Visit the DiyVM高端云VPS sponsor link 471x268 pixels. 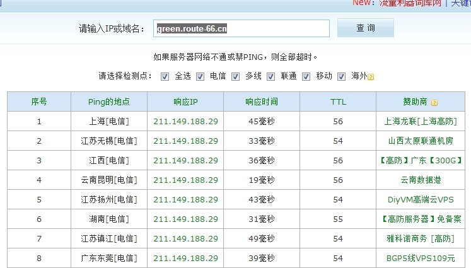click(x=420, y=199)
